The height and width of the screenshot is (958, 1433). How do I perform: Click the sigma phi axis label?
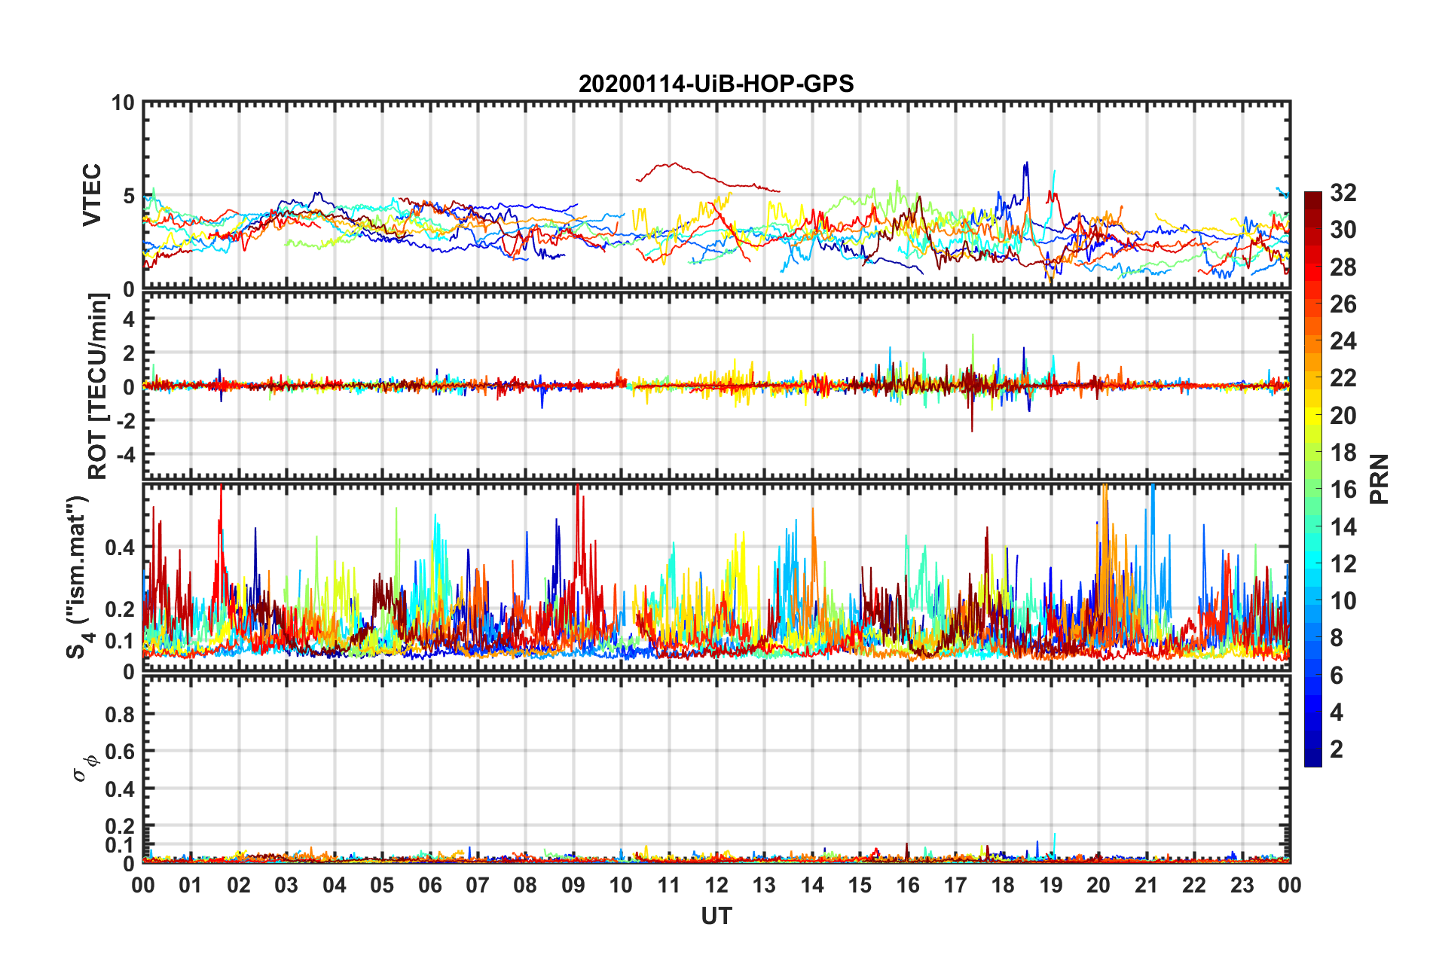pyautogui.click(x=85, y=767)
